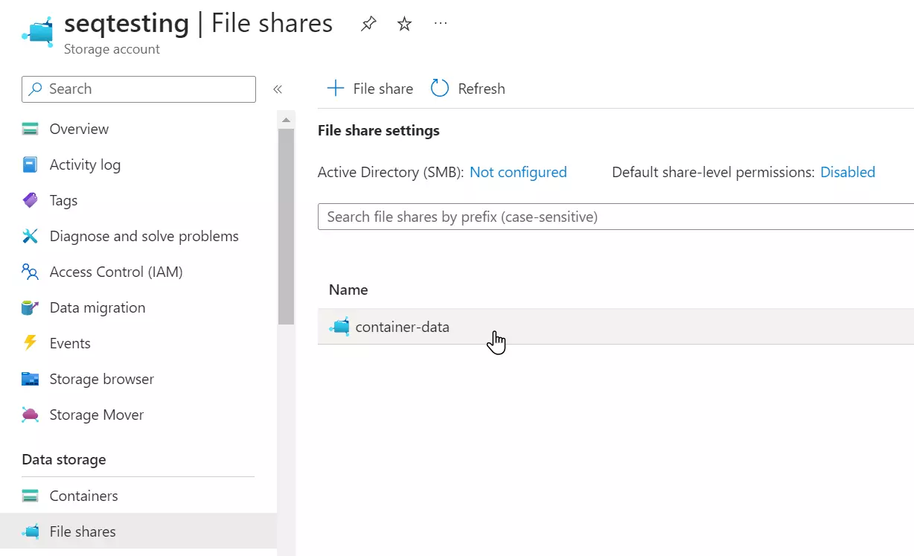Click the Events lightning bolt icon
The width and height of the screenshot is (914, 556).
(x=30, y=343)
